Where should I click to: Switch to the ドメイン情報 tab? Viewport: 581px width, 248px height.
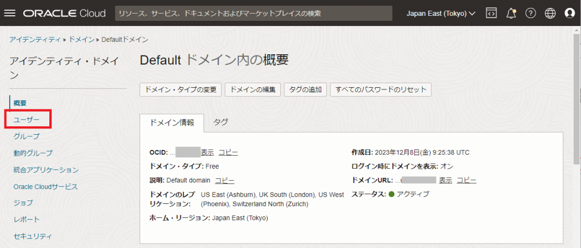(172, 123)
